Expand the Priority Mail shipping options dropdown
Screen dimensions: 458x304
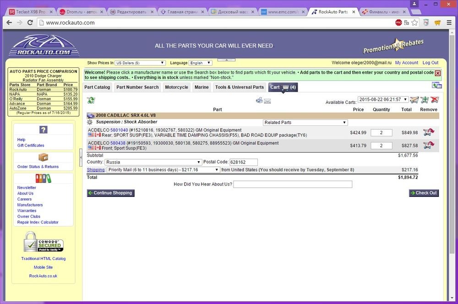(x=163, y=169)
